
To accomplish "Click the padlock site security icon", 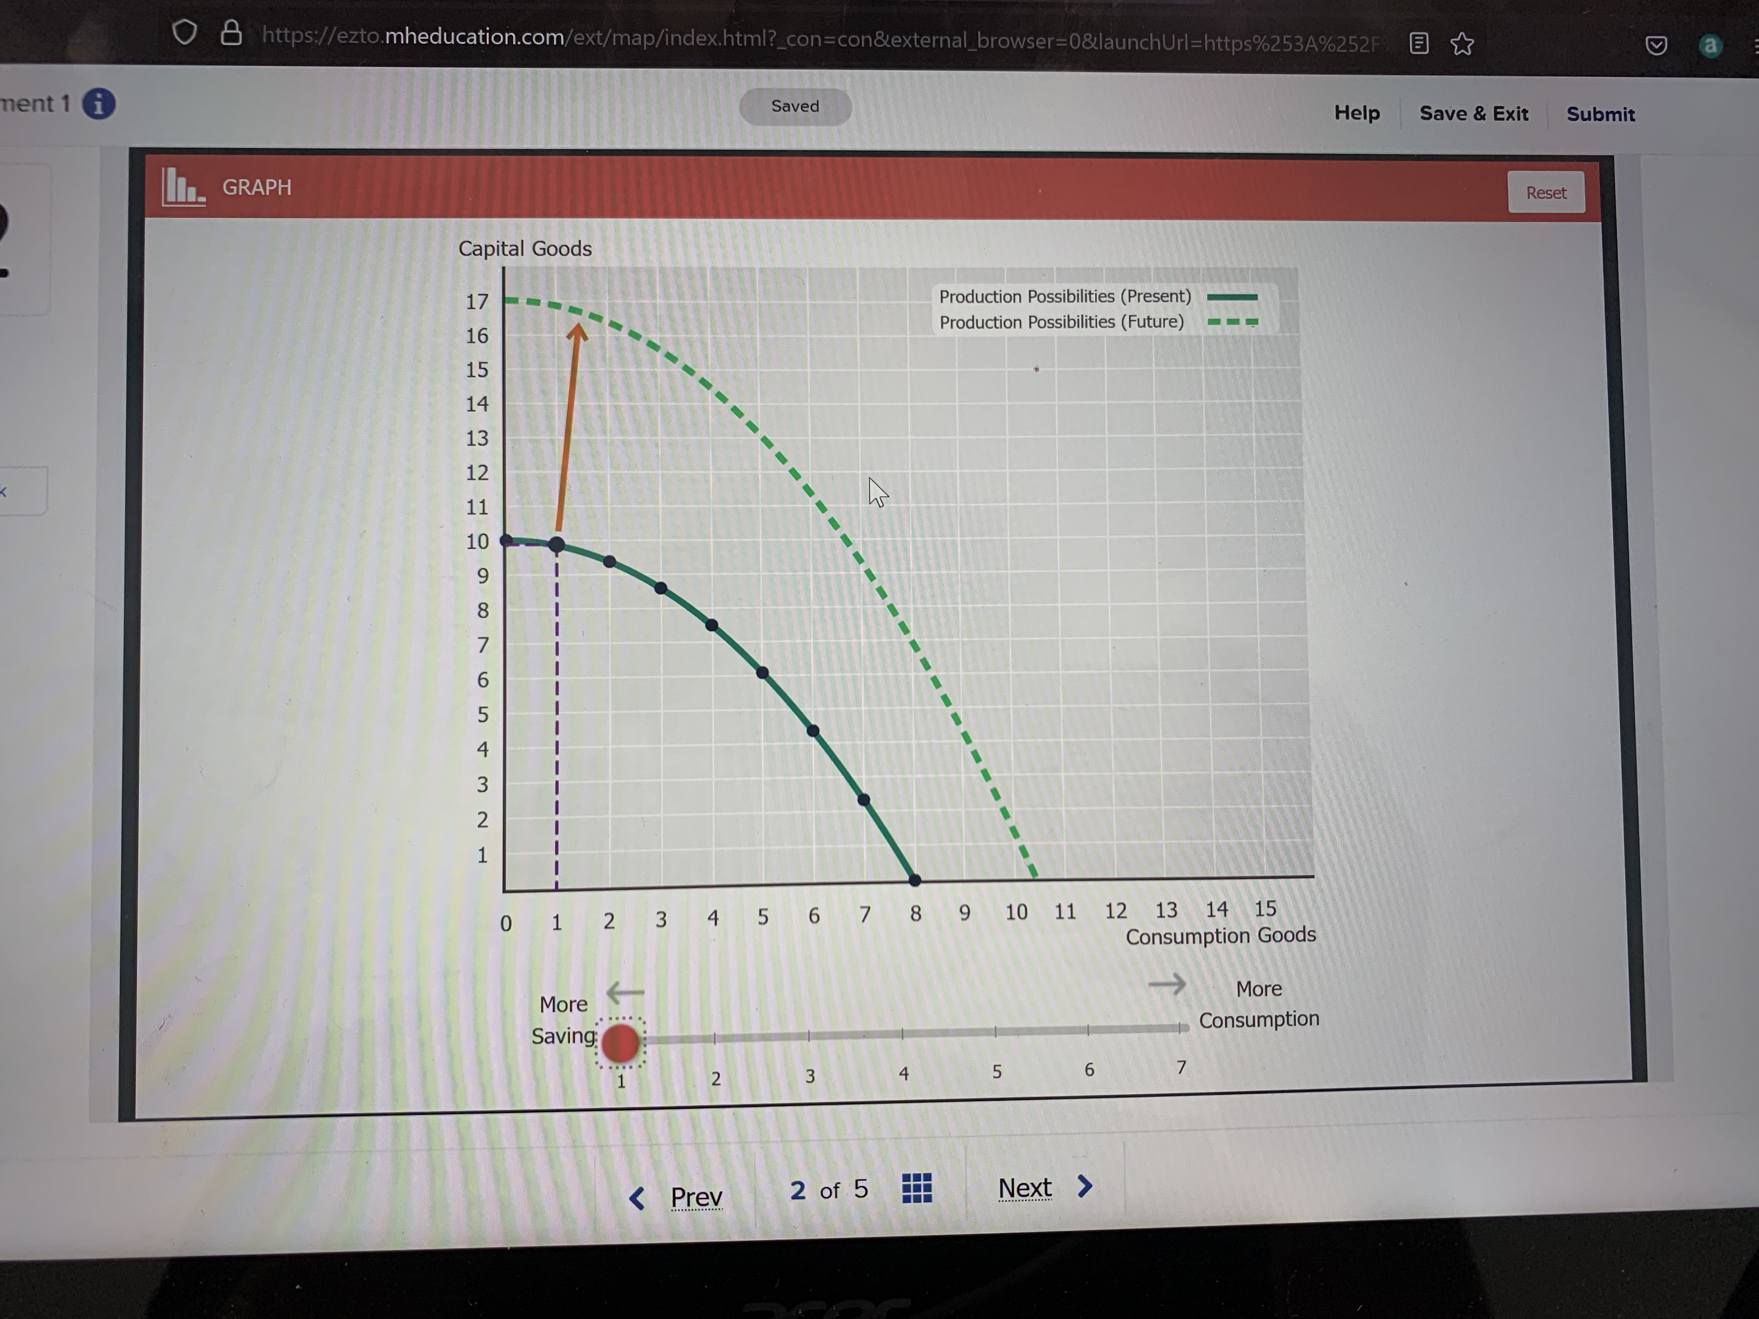I will 231,33.
